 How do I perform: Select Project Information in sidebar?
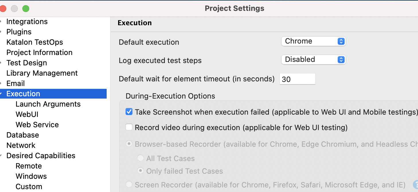point(39,52)
